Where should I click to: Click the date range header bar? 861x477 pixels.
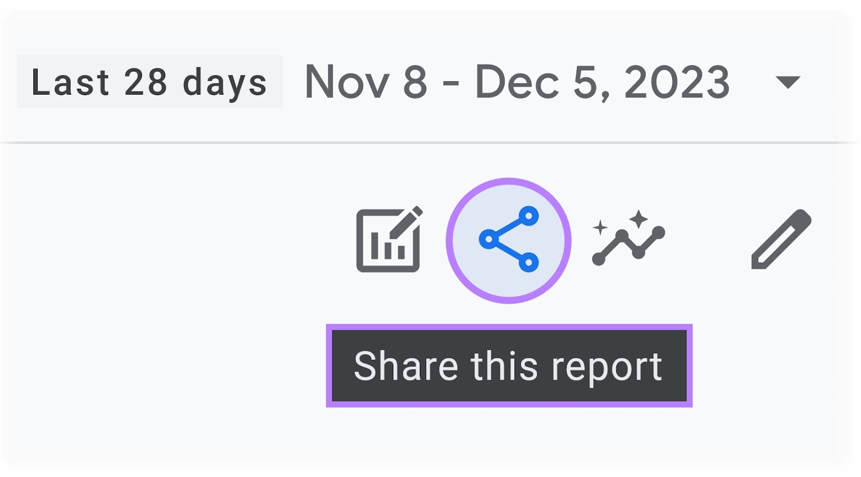pyautogui.click(x=430, y=81)
